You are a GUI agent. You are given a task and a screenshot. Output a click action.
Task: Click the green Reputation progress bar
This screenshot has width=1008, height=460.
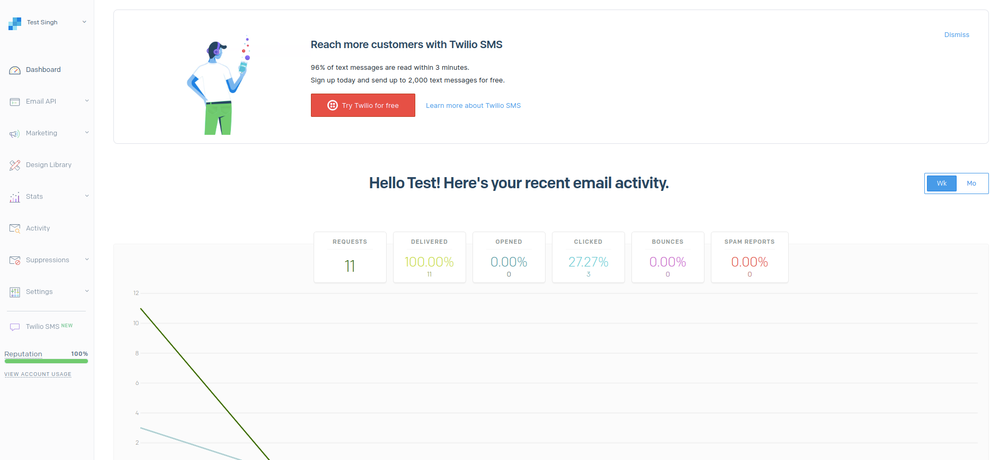[46, 361]
